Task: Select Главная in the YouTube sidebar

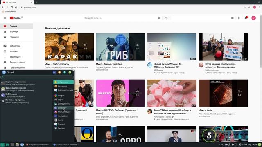Action: (x=16, y=26)
